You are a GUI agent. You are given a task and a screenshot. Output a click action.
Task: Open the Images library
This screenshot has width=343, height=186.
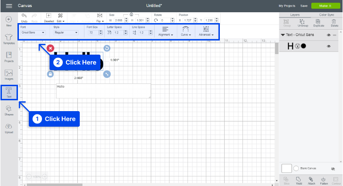point(9,75)
